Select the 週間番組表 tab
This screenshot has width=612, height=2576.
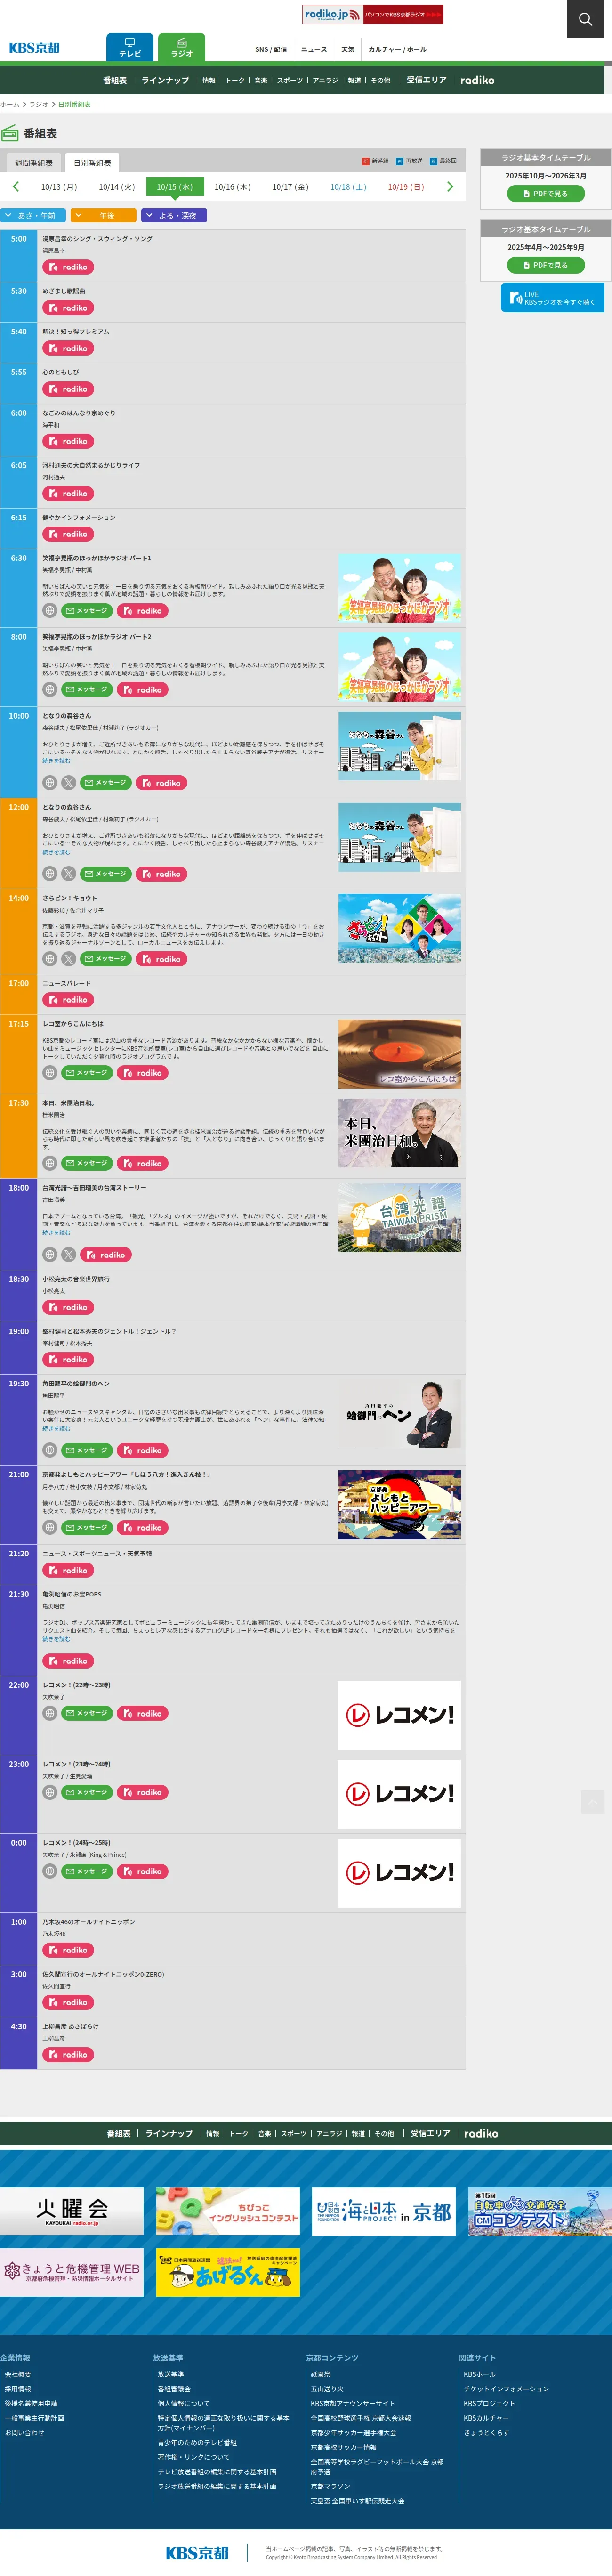pyautogui.click(x=34, y=163)
